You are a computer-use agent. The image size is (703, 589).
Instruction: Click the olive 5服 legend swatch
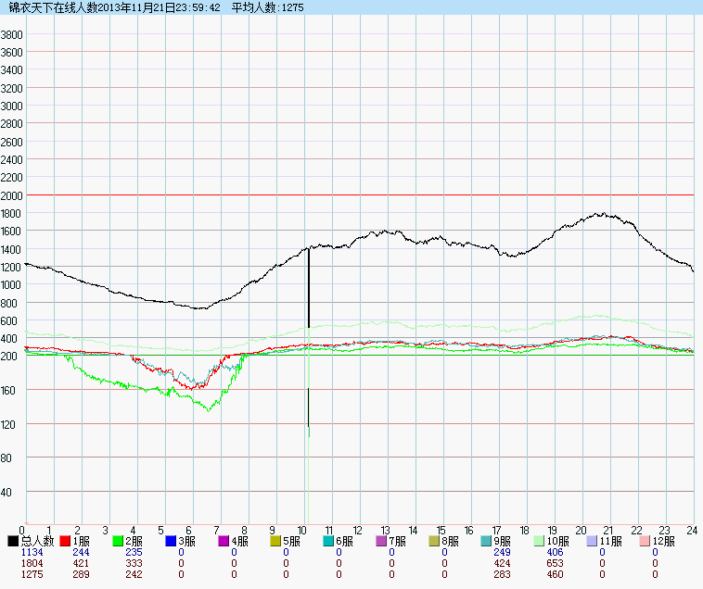(276, 541)
